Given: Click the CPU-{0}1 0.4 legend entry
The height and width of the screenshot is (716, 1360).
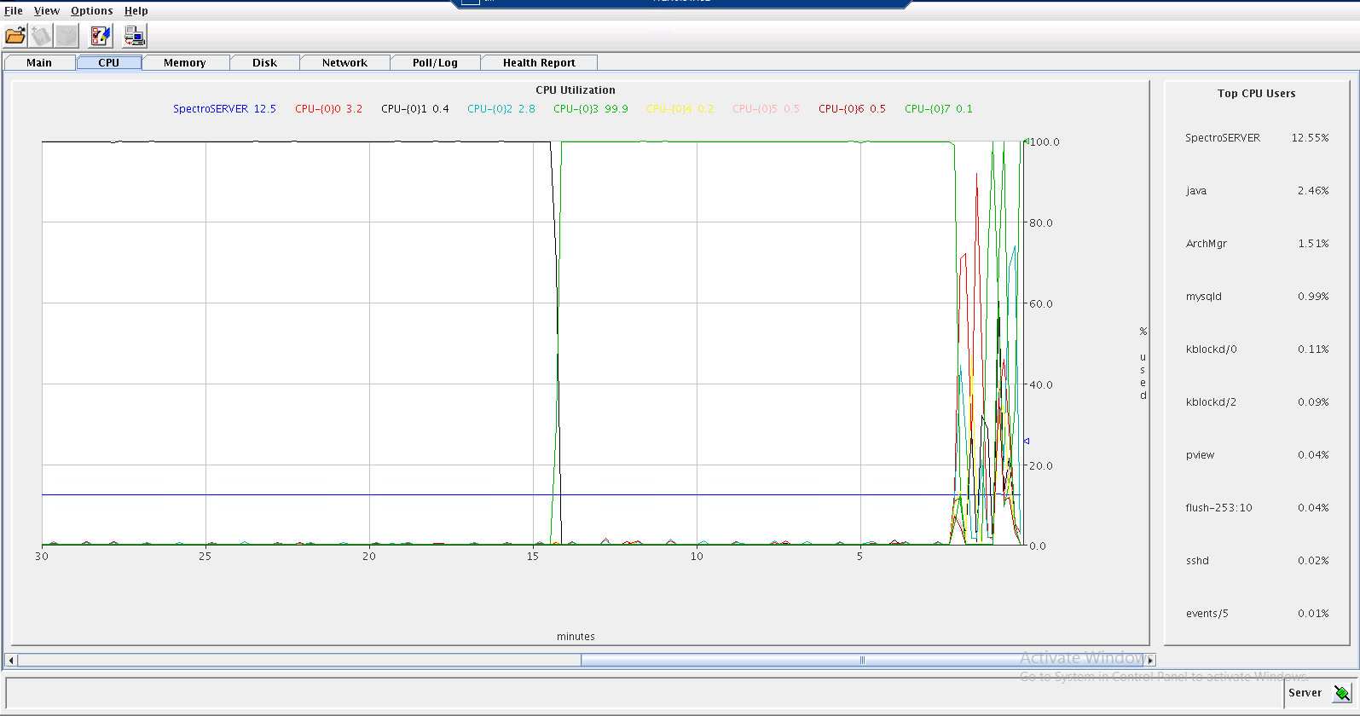Looking at the screenshot, I should click(415, 109).
